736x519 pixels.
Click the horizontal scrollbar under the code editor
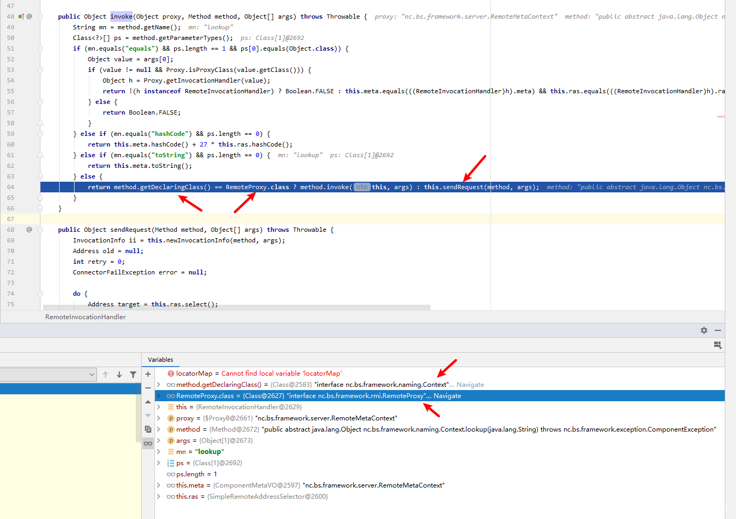pyautogui.click(x=236, y=307)
